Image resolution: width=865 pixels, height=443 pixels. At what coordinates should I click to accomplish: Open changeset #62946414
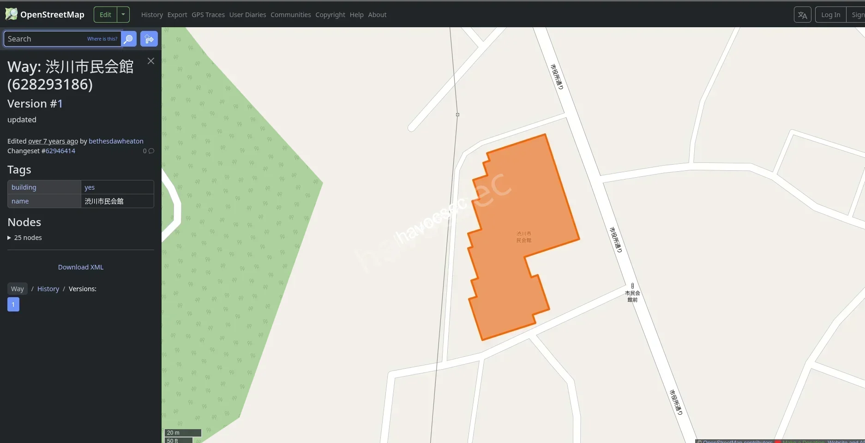click(x=59, y=151)
